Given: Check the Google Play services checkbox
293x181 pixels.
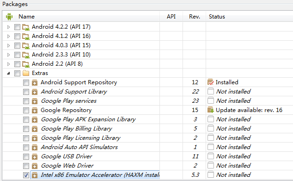Looking at the screenshot, I should pyautogui.click(x=26, y=101).
